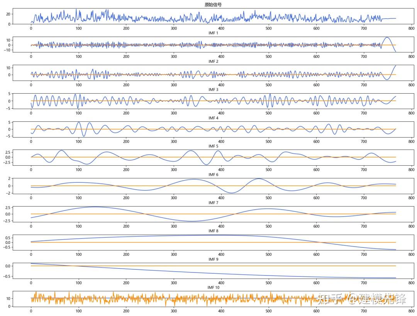The width and height of the screenshot is (417, 316).
Task: Select x-axis tick "300" under the IMF 2 plot
Action: click(x=174, y=85)
